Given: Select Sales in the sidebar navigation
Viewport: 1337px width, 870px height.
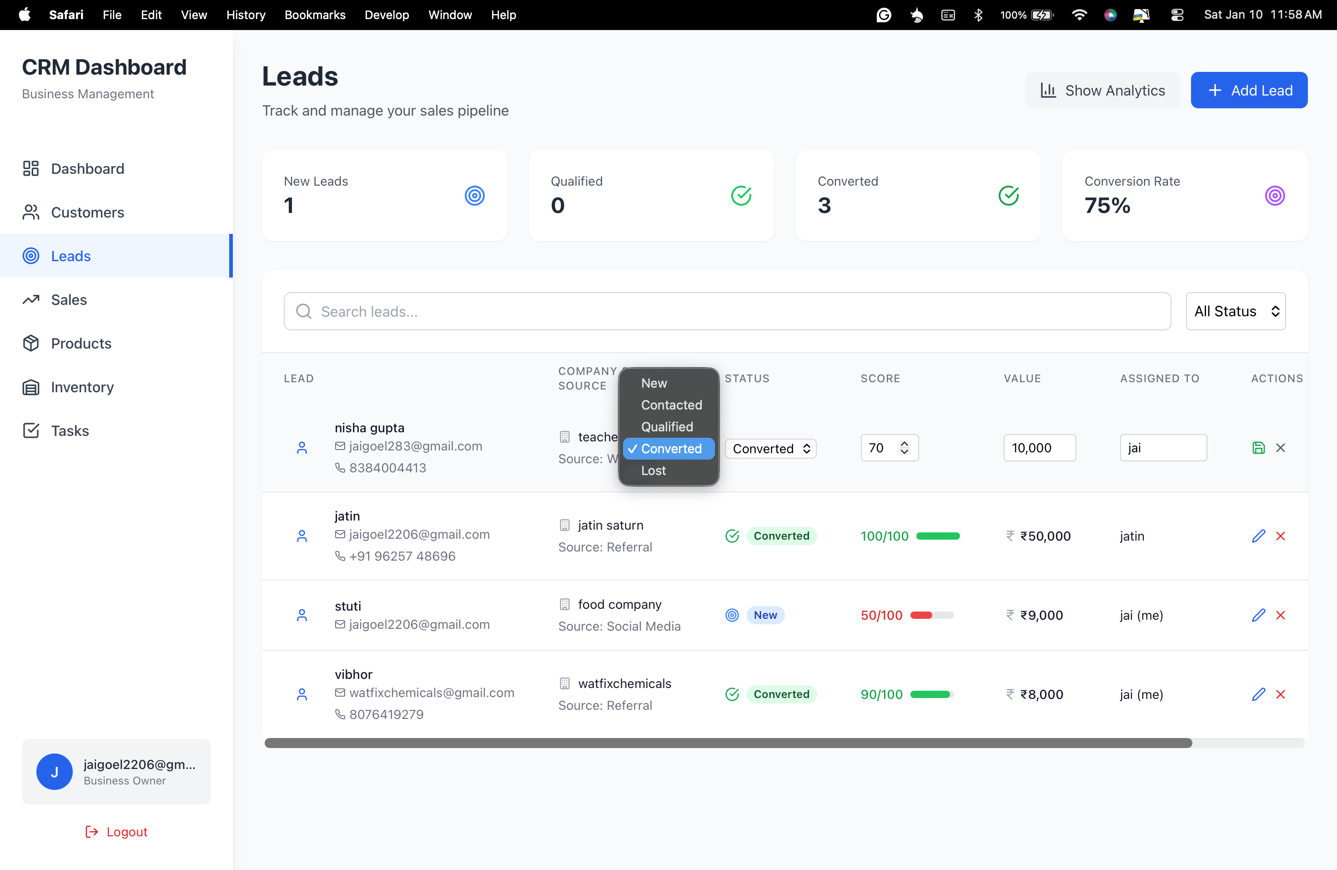Looking at the screenshot, I should [69, 299].
